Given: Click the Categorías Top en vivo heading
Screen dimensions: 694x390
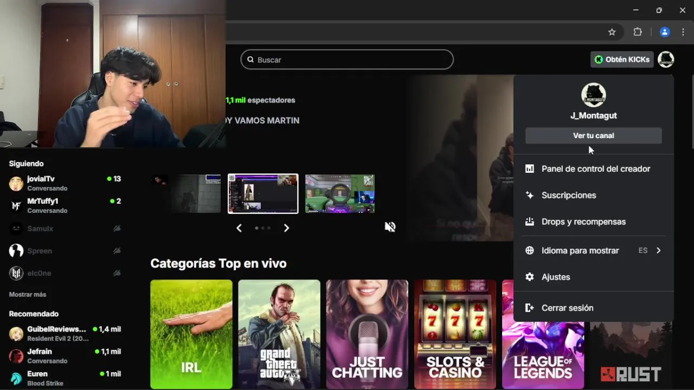Looking at the screenshot, I should click(219, 264).
